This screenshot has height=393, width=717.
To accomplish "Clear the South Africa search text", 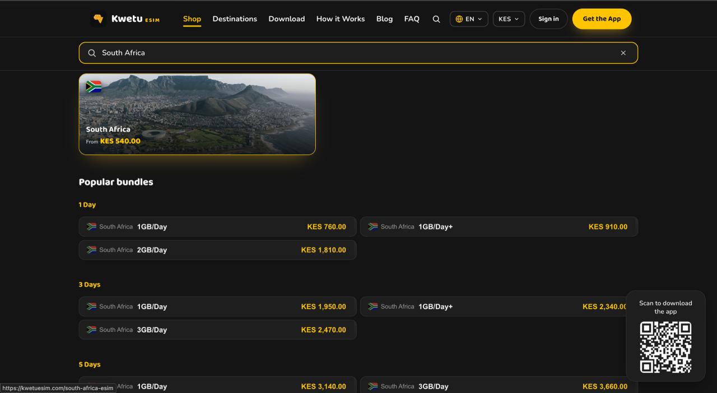I will pos(623,53).
